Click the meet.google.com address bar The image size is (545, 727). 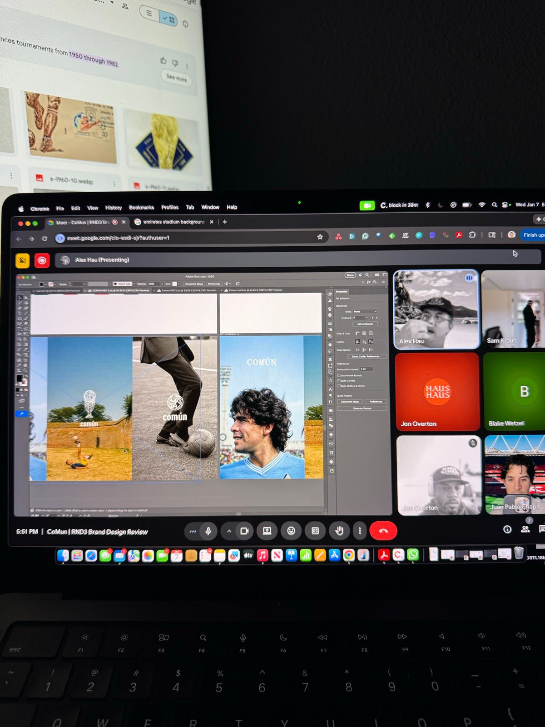pyautogui.click(x=191, y=238)
